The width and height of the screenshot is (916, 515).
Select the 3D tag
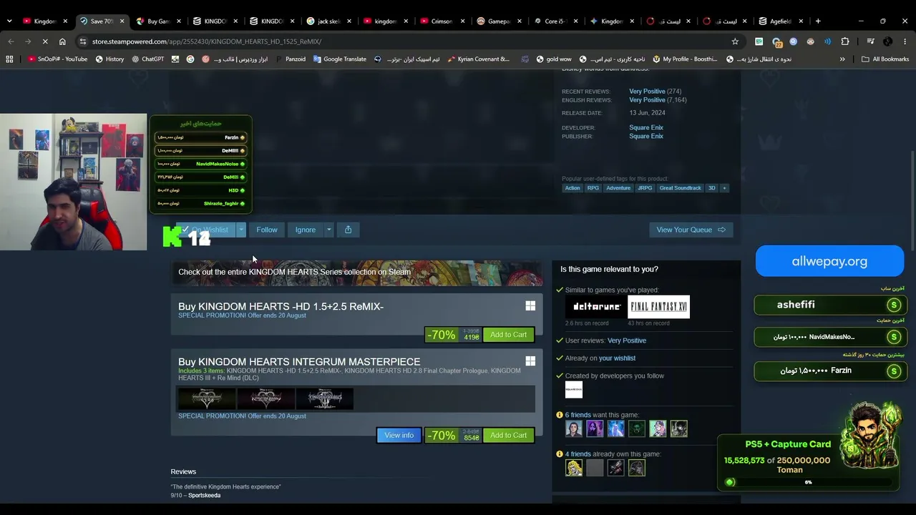pos(711,188)
